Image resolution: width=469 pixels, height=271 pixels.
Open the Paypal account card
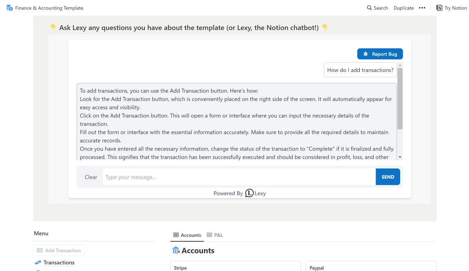(371, 266)
